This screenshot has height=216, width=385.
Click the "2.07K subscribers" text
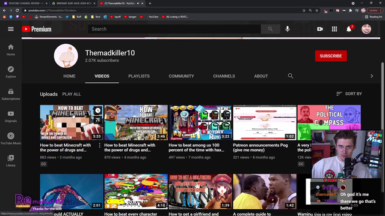coord(102,61)
